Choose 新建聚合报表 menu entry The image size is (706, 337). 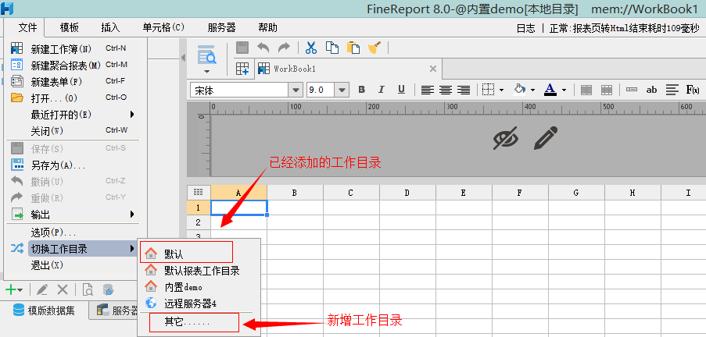click(72, 66)
